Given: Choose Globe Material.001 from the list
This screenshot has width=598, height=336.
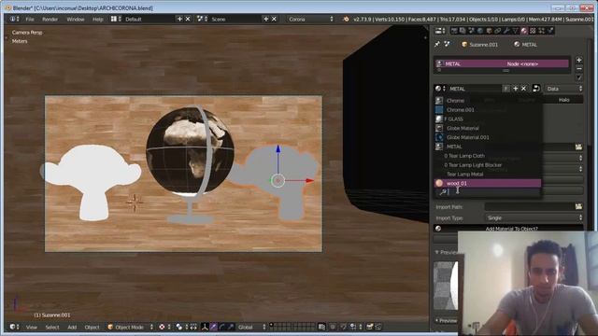Looking at the screenshot, I should click(488, 137).
